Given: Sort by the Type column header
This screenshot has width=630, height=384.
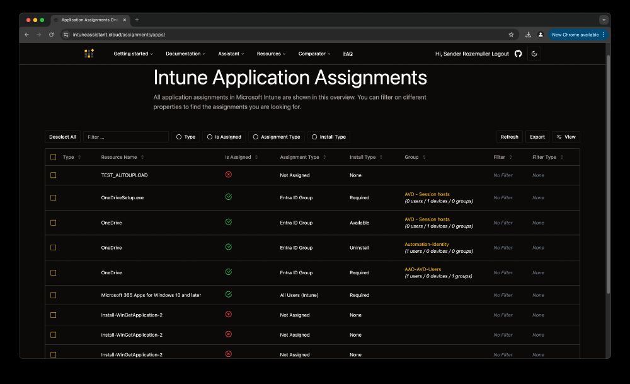Looking at the screenshot, I should coord(72,157).
